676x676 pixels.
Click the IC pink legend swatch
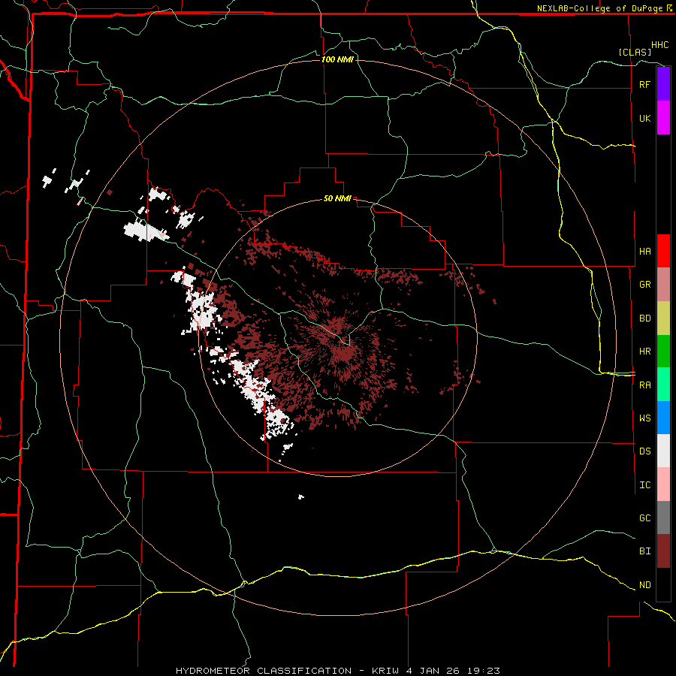point(663,484)
